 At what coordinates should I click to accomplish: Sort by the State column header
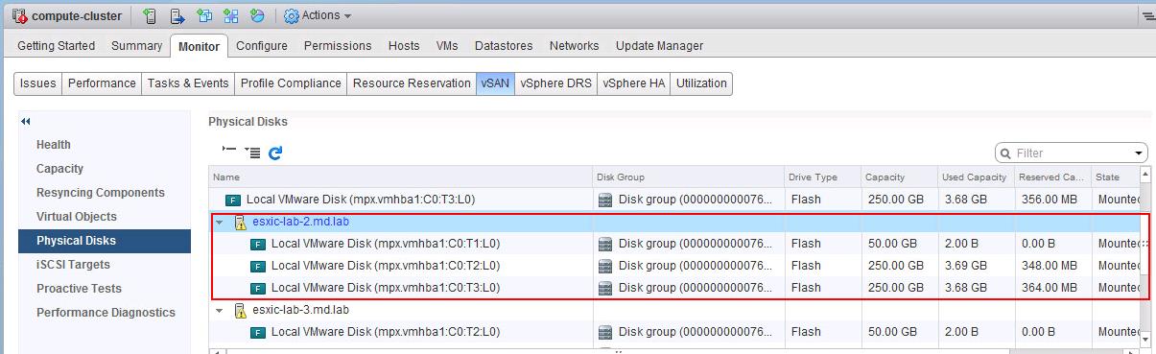pos(1116,177)
